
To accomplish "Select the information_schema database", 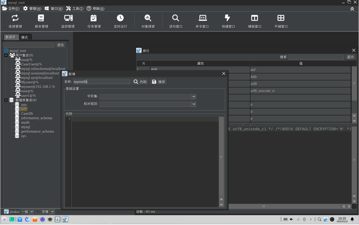I will (37, 118).
